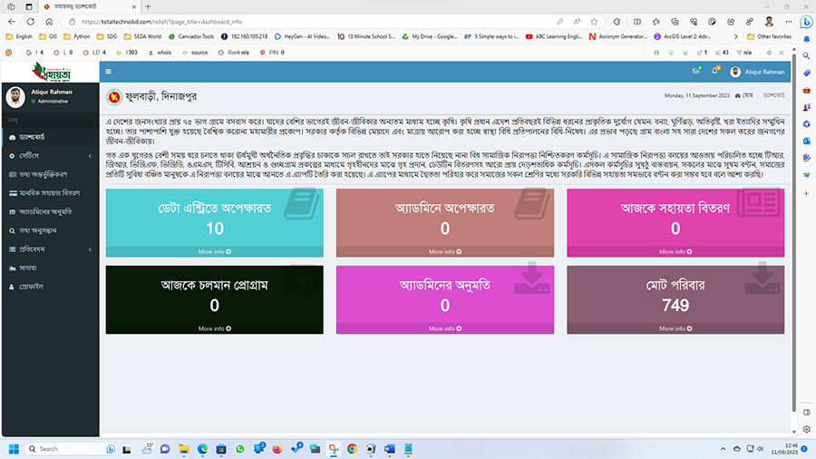Click the browser home icon

(x=49, y=22)
